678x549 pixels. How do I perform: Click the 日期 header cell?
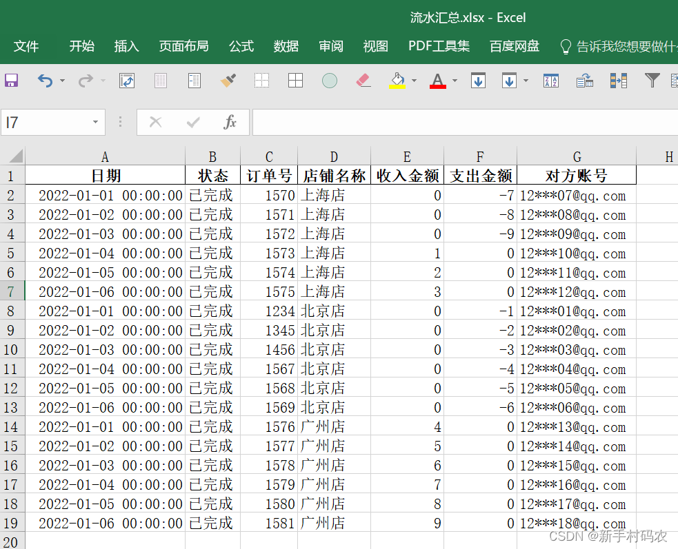105,176
